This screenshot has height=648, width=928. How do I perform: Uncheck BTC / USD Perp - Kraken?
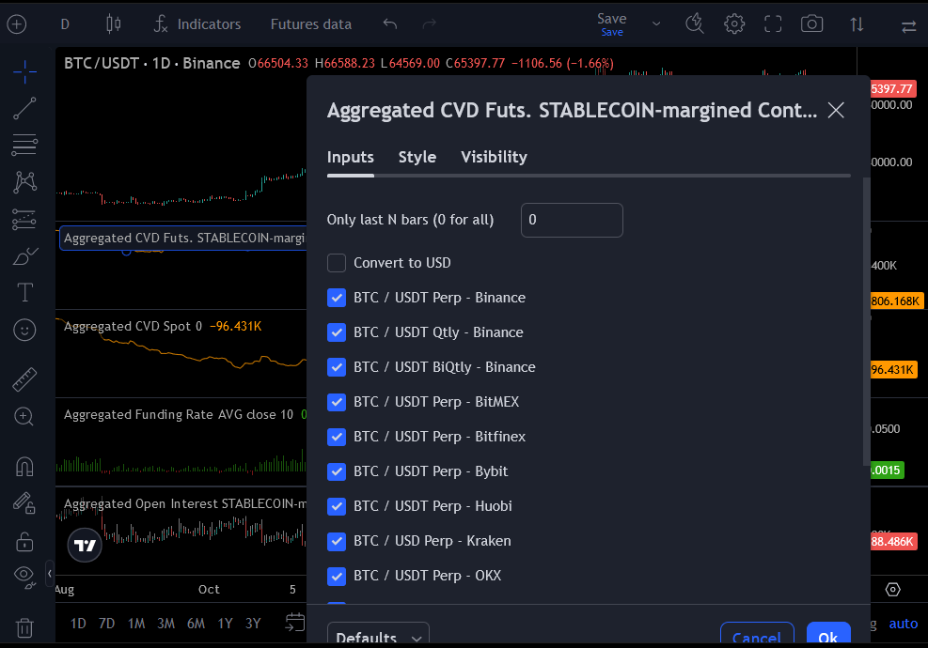(x=337, y=541)
